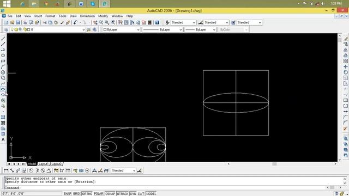
Task: Click the Windows Start button
Action: (7, 4)
